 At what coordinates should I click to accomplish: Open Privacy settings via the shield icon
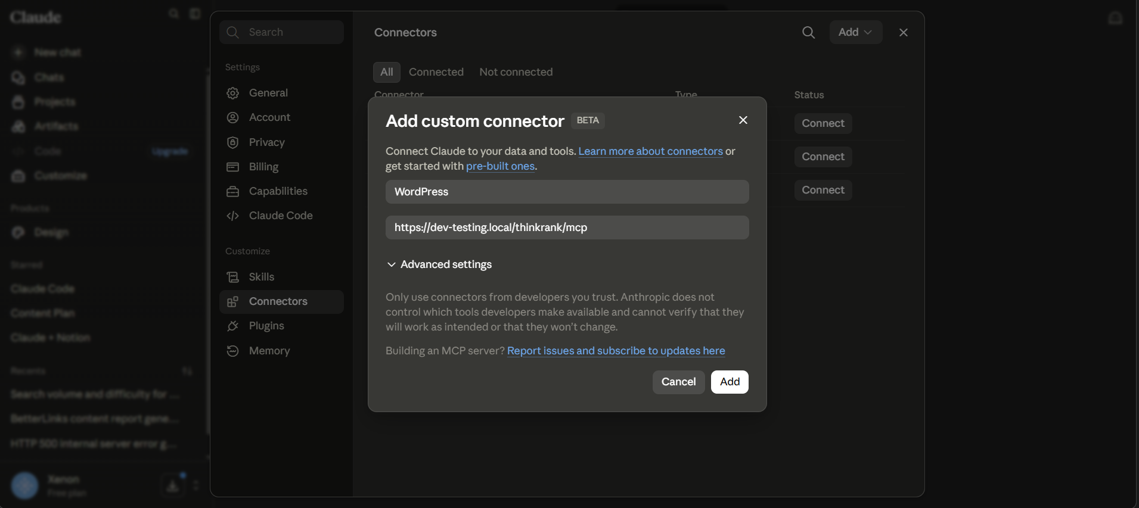233,143
